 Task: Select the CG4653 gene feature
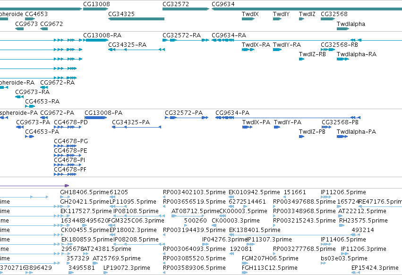point(30,19)
